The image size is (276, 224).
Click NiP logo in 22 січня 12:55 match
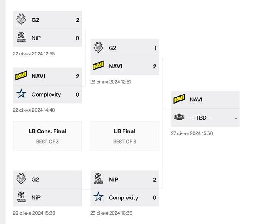(x=21, y=38)
